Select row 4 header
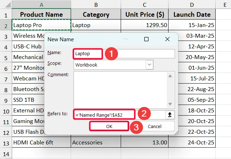This screenshot has height=159, width=231. 6,47
